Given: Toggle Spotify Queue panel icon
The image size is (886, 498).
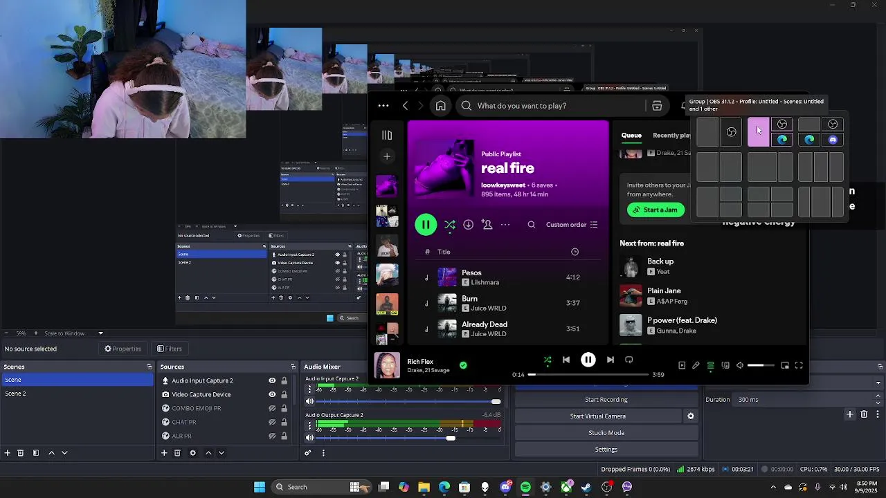Looking at the screenshot, I should click(710, 365).
